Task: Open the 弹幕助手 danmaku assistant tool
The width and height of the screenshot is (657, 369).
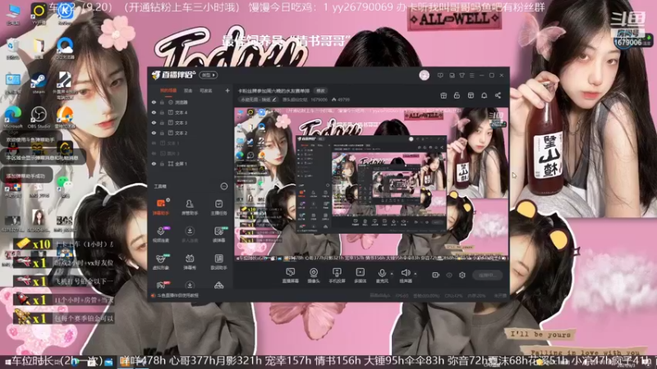Action: 160,207
